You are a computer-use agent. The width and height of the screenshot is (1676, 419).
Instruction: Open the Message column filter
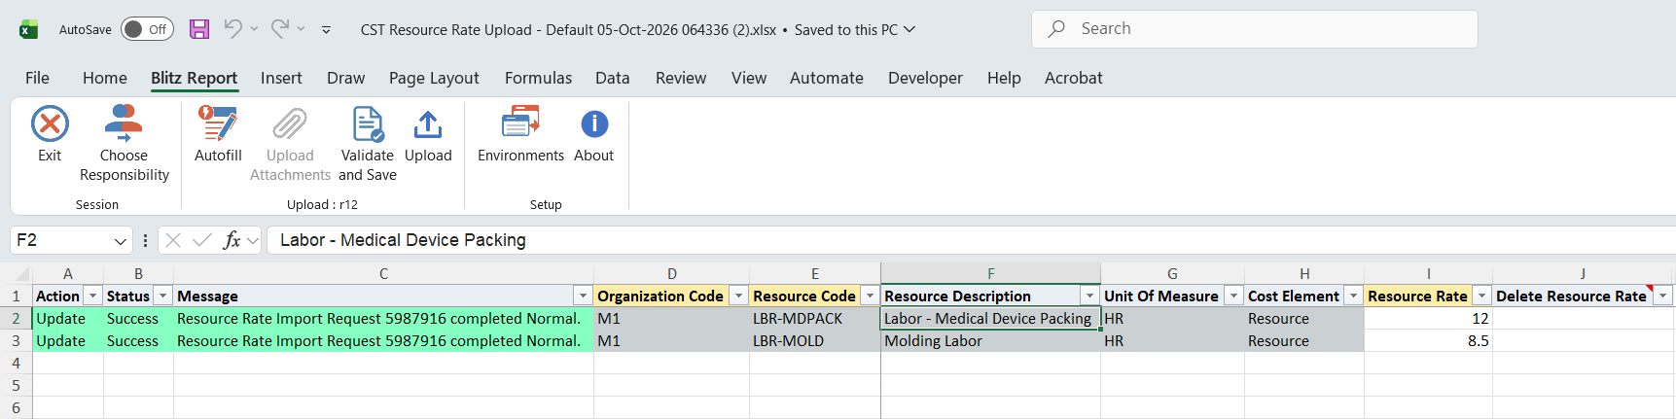click(x=583, y=296)
